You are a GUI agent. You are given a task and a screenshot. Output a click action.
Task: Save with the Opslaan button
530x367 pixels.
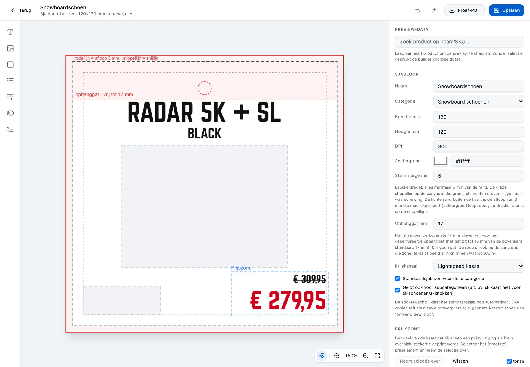[x=507, y=10]
